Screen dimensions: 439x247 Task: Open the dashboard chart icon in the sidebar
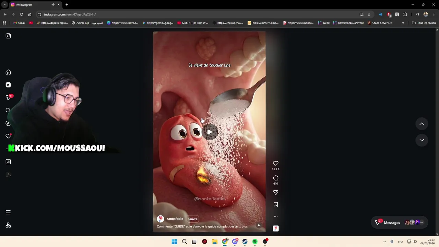pos(8,162)
